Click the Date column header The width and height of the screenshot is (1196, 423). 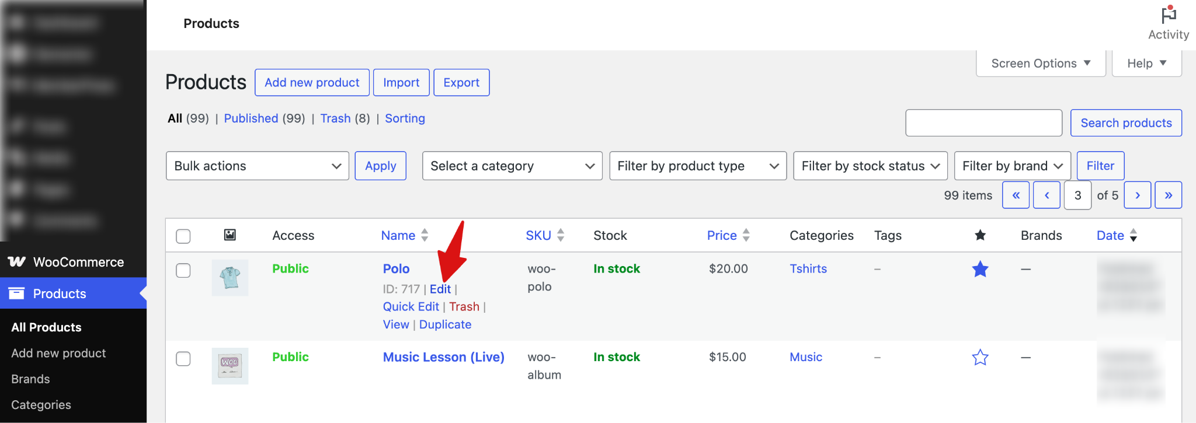click(1110, 235)
